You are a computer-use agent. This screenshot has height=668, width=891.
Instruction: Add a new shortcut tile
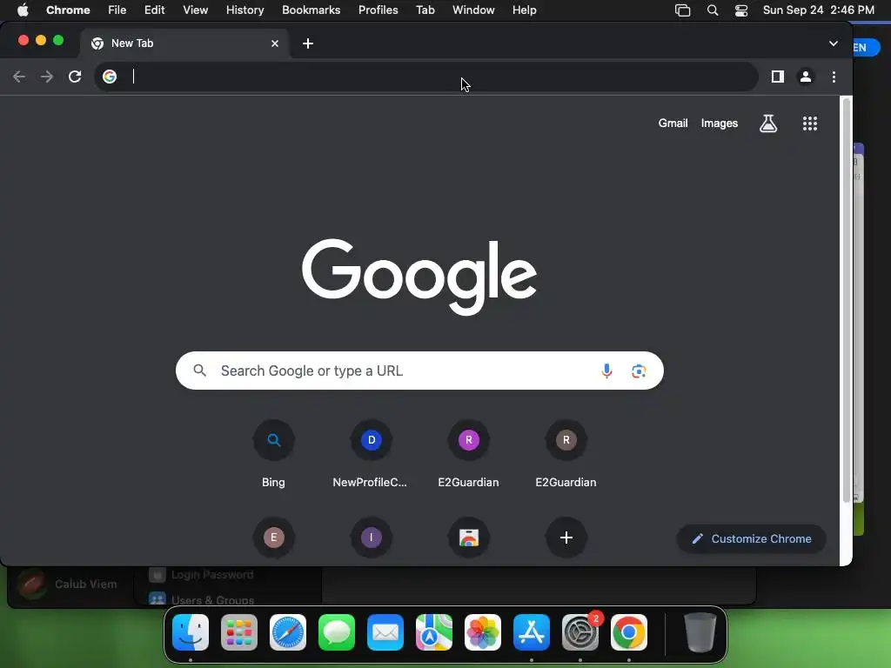pyautogui.click(x=566, y=538)
